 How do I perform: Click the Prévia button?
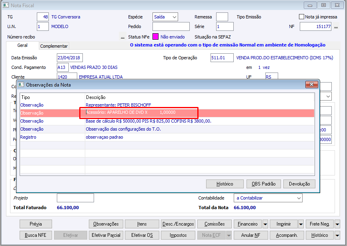click(36, 224)
